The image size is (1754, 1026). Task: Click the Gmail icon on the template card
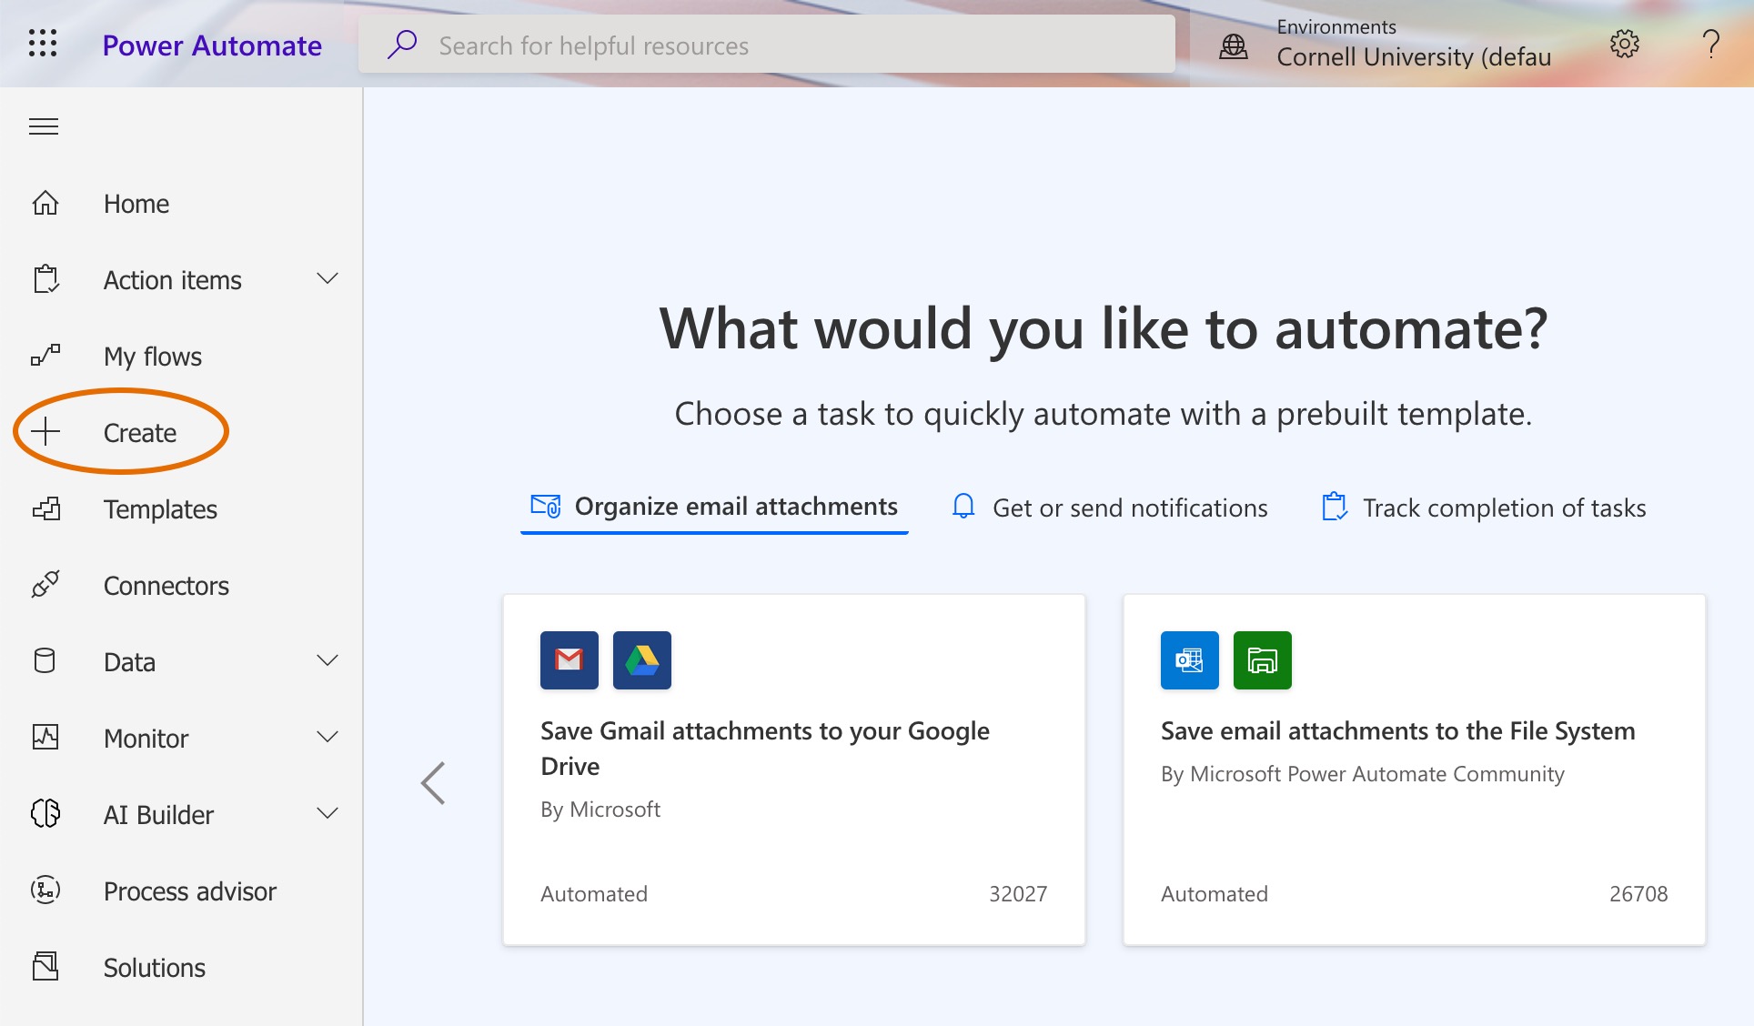click(570, 660)
